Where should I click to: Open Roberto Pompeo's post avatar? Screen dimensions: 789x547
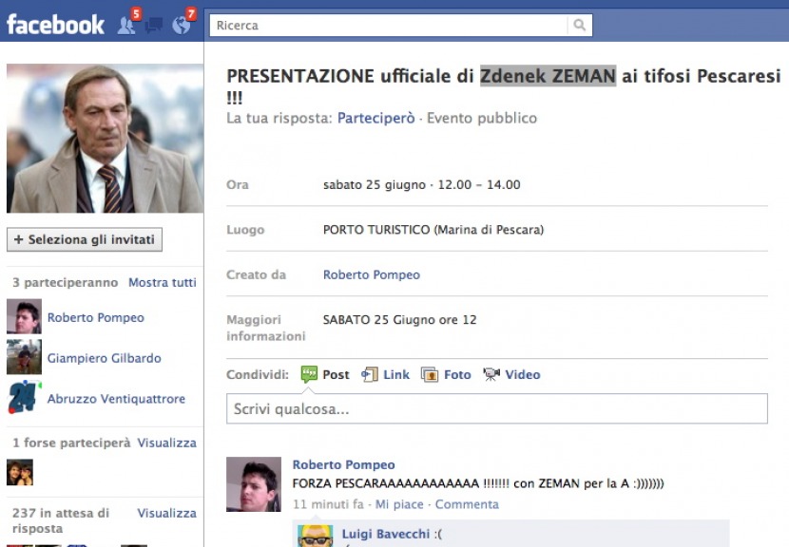(x=254, y=484)
